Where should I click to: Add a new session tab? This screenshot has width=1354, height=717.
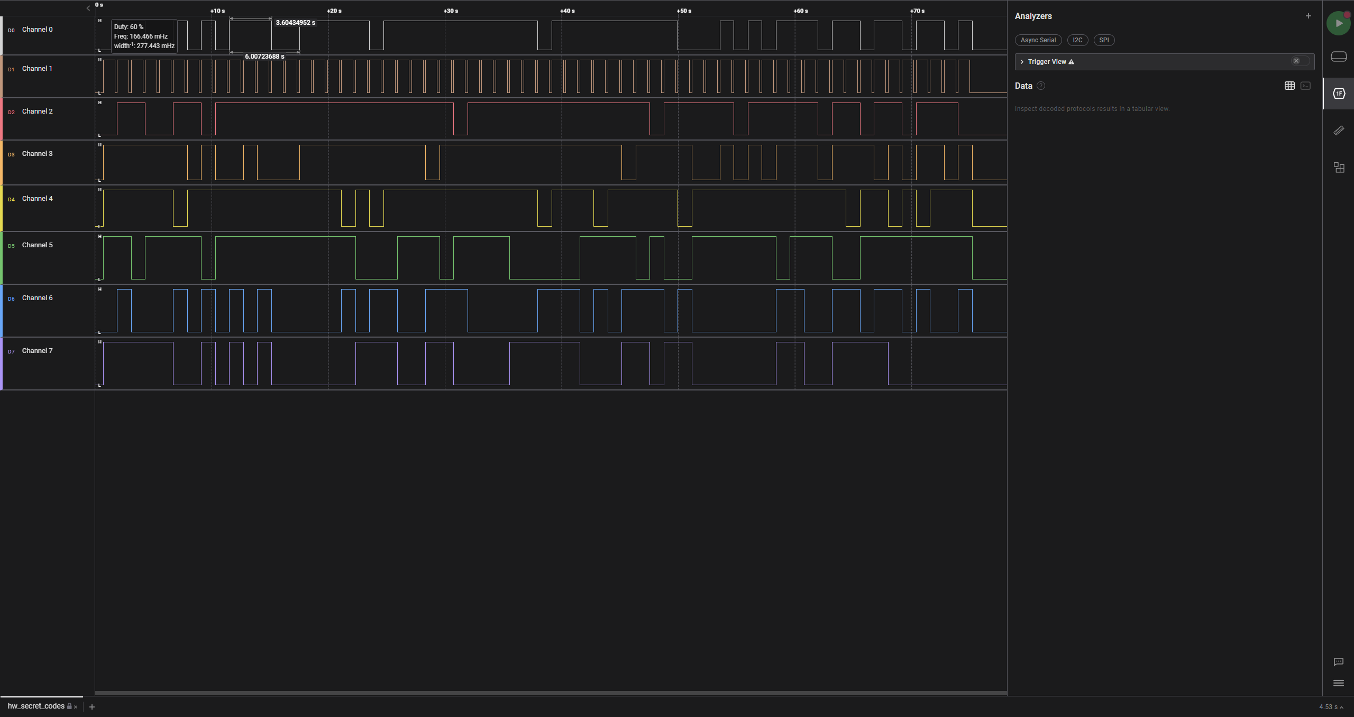[x=92, y=707]
